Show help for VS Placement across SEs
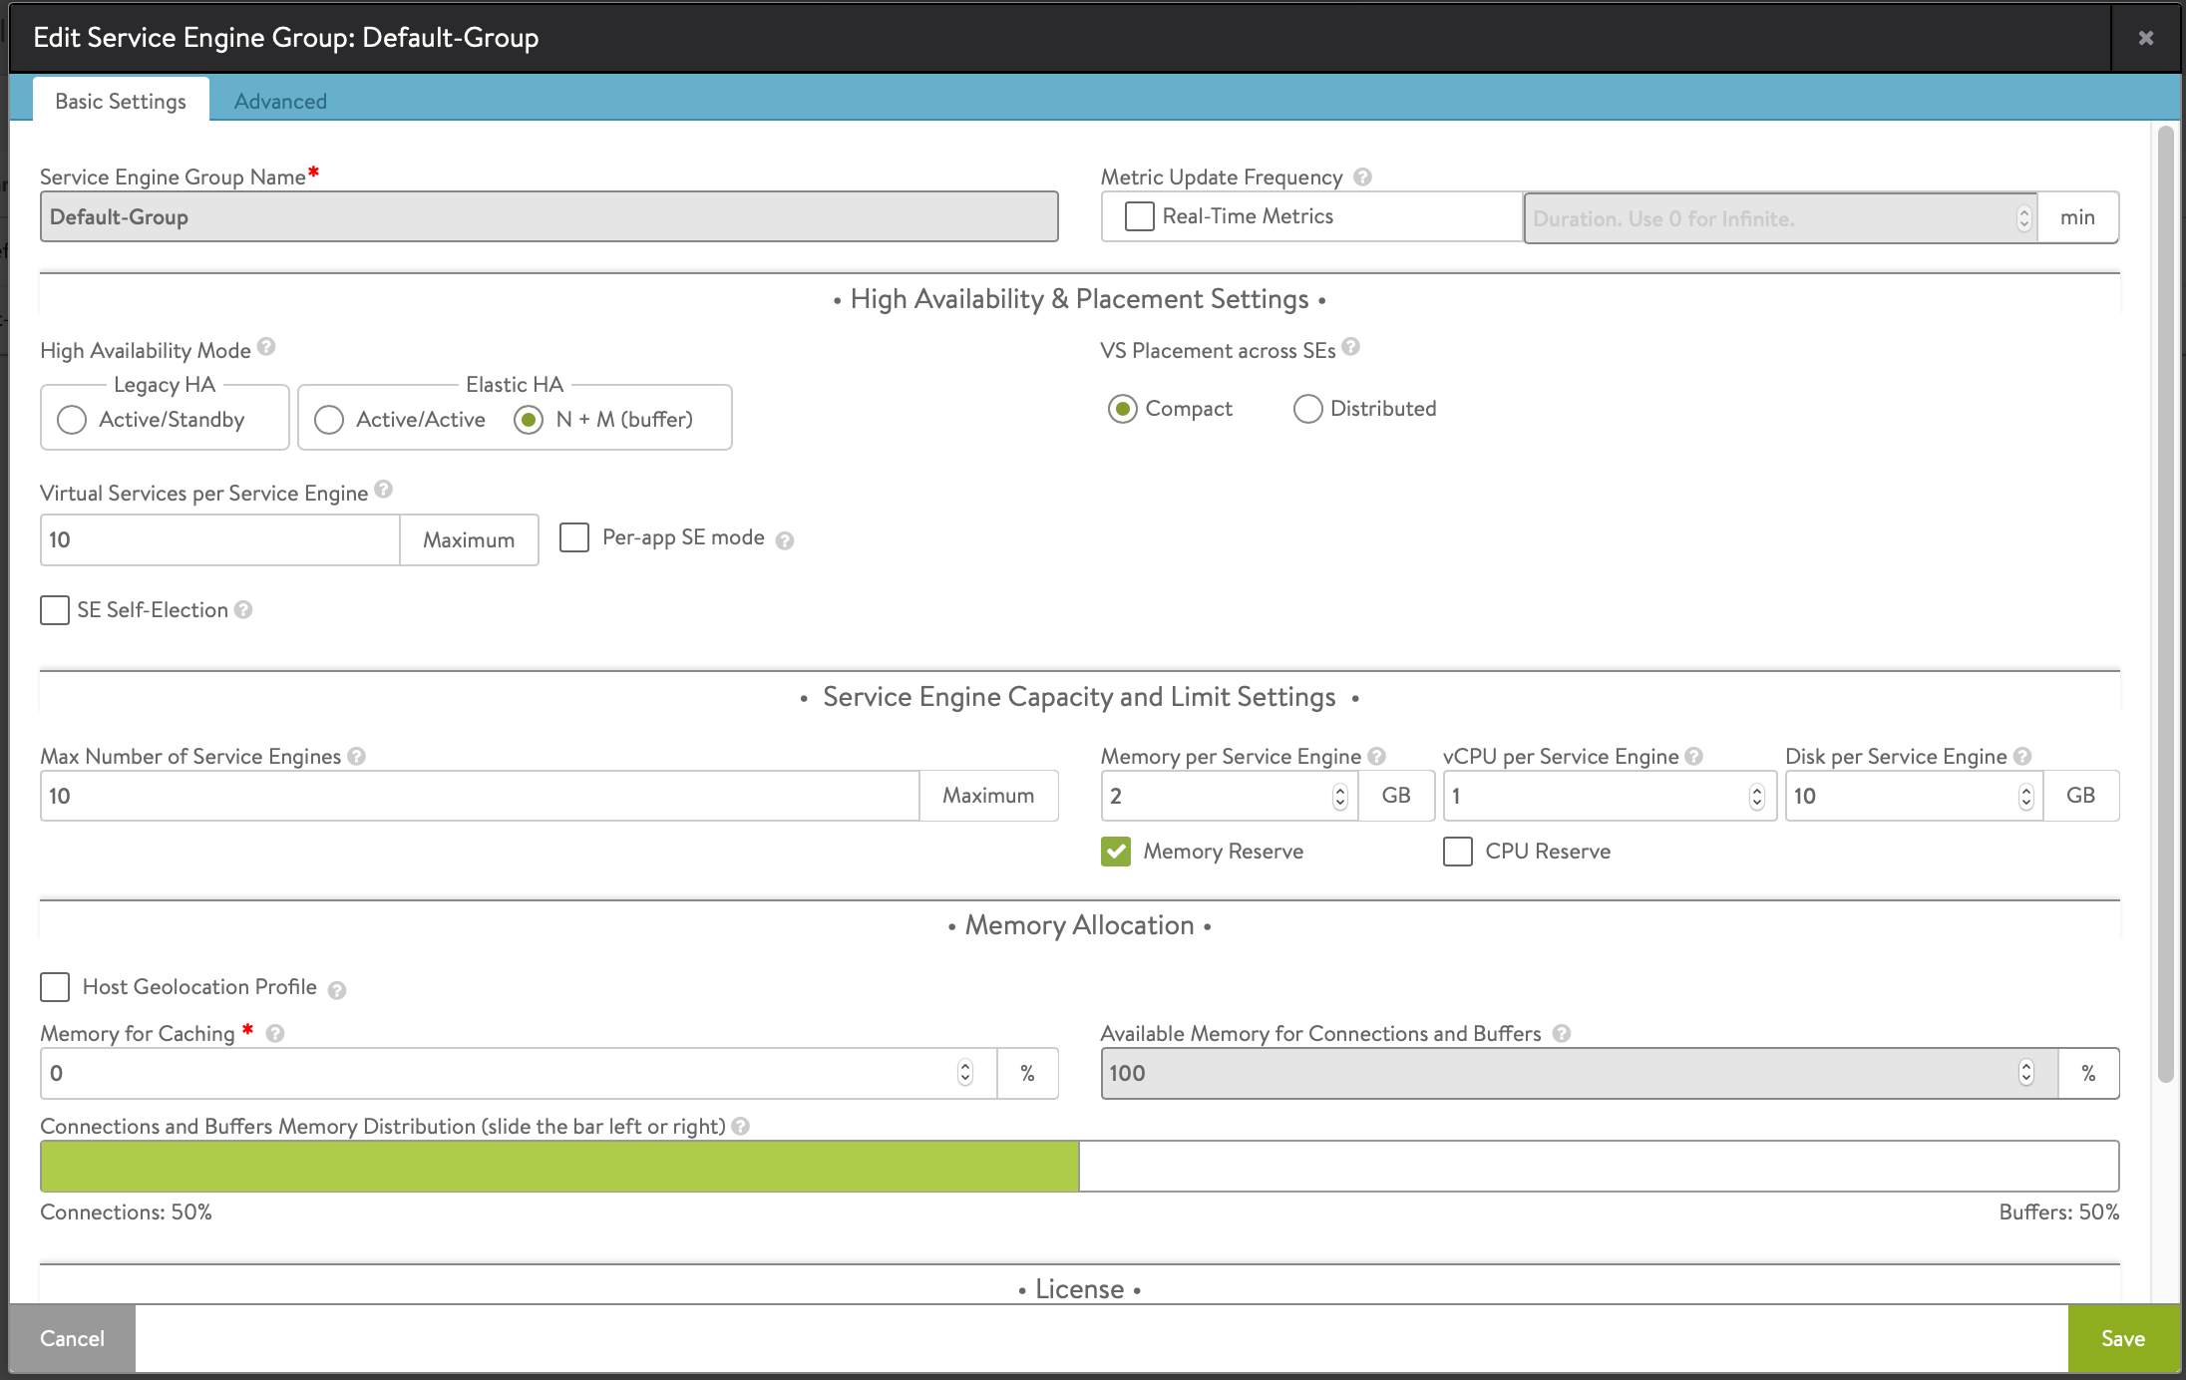The image size is (2186, 1380). coord(1350,347)
